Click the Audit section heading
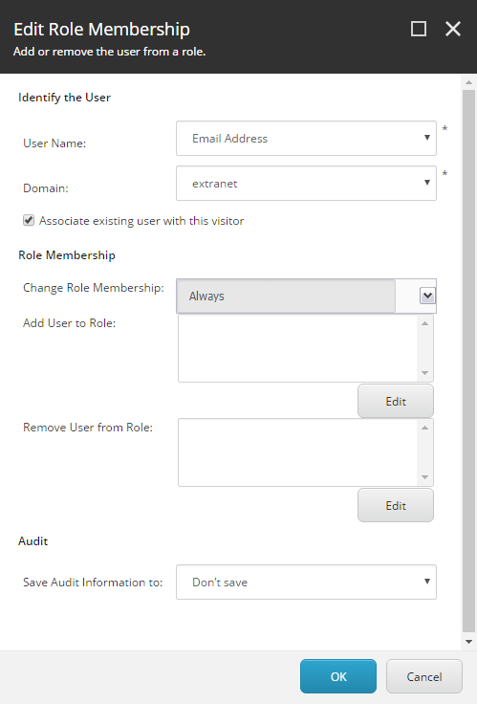The width and height of the screenshot is (477, 704). click(33, 541)
